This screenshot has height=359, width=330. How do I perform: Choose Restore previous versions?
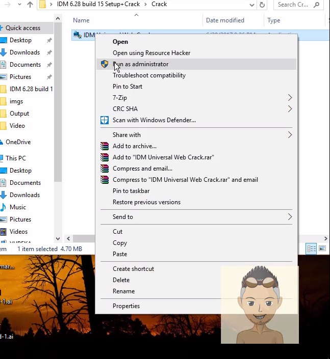click(196, 202)
